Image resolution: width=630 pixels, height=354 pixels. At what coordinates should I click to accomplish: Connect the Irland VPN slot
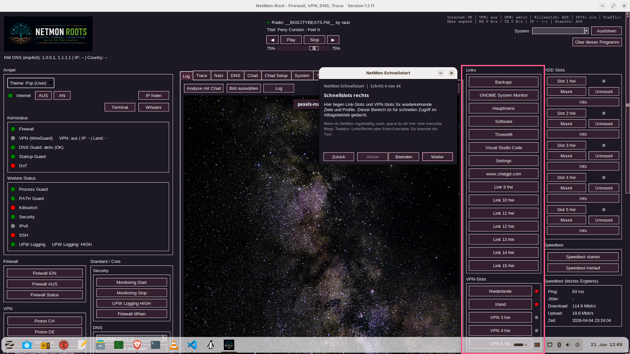click(x=500, y=305)
